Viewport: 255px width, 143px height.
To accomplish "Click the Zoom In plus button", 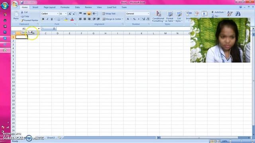I will tap(253, 141).
